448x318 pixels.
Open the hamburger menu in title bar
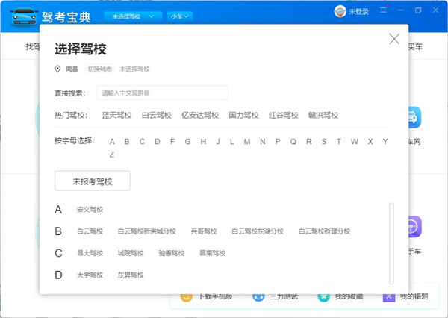(383, 11)
